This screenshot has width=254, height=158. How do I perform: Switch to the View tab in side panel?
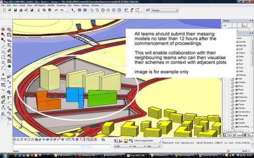228,135
